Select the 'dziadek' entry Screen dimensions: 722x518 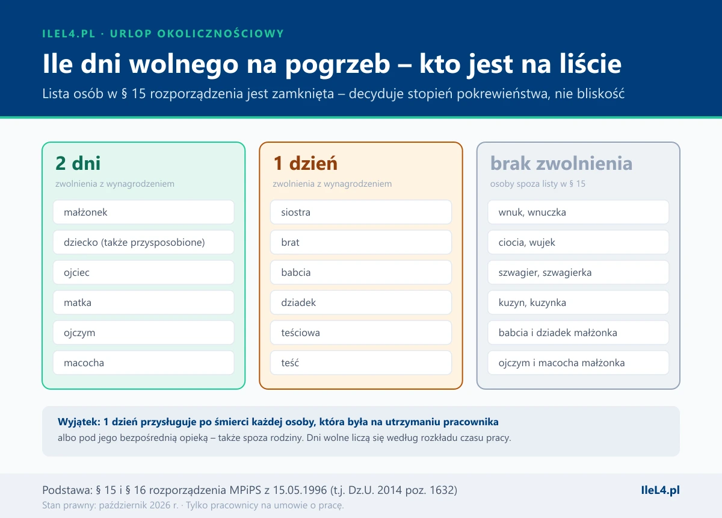(x=361, y=302)
